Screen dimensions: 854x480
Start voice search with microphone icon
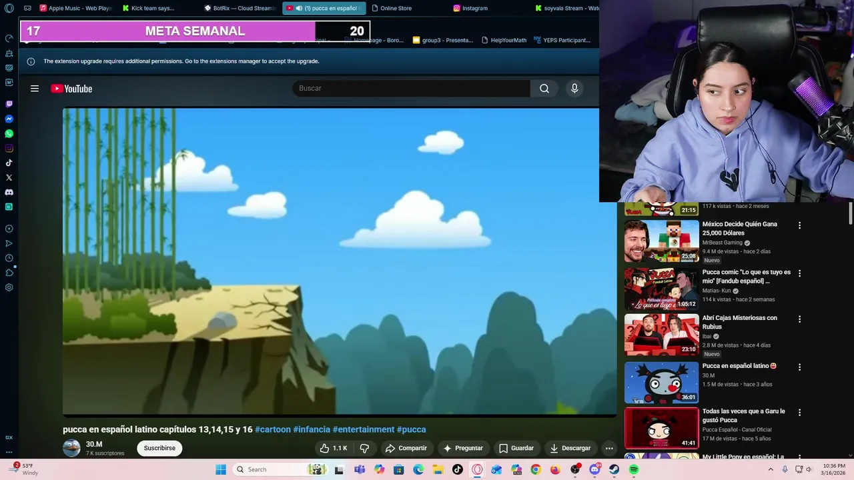pos(574,88)
